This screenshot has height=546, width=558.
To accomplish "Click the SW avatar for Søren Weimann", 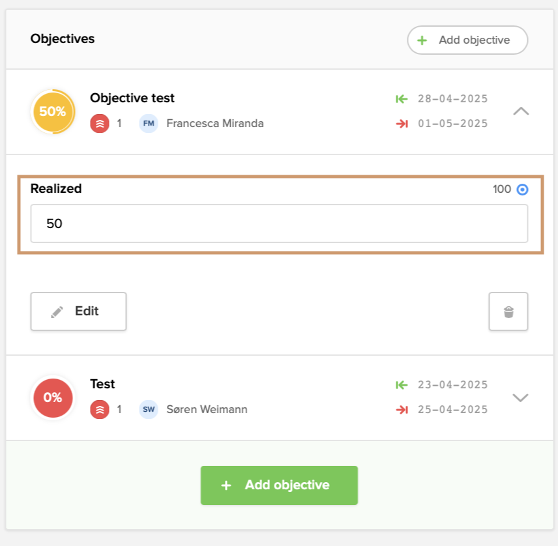I will 149,409.
